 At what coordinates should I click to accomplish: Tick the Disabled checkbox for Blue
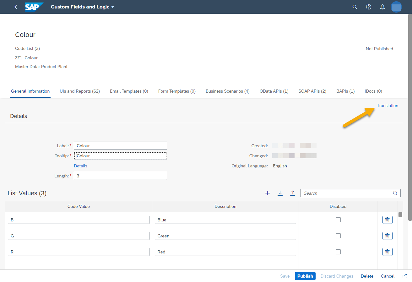pyautogui.click(x=338, y=220)
